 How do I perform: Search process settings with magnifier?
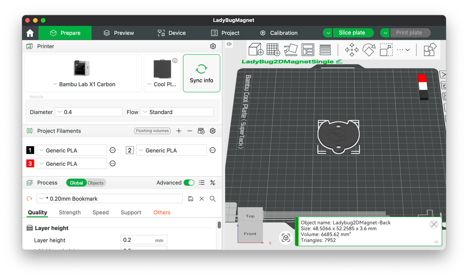point(213,199)
